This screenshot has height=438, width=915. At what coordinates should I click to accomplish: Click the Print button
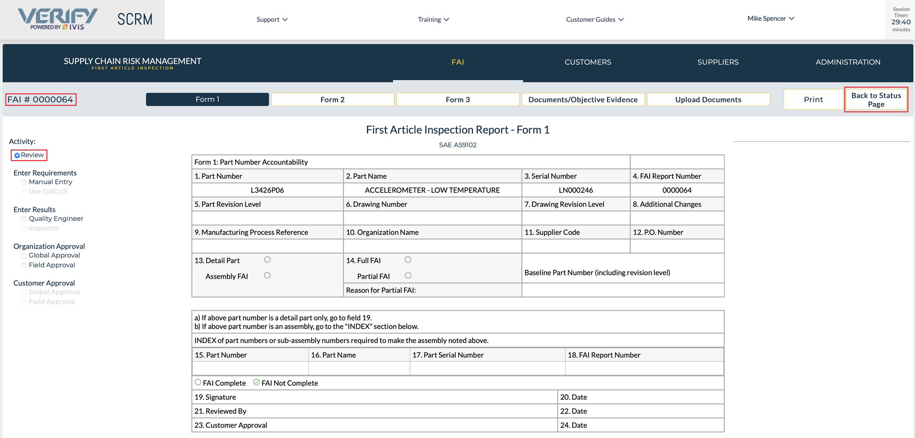tap(813, 99)
